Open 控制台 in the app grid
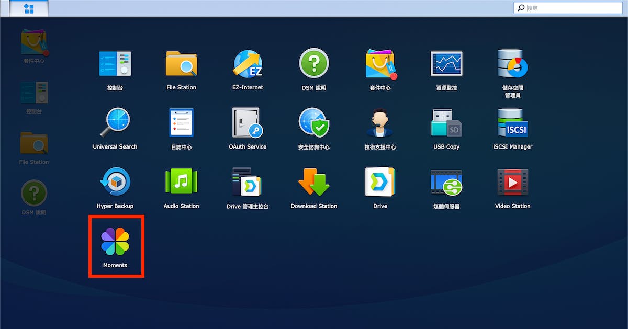The image size is (628, 329). point(115,64)
